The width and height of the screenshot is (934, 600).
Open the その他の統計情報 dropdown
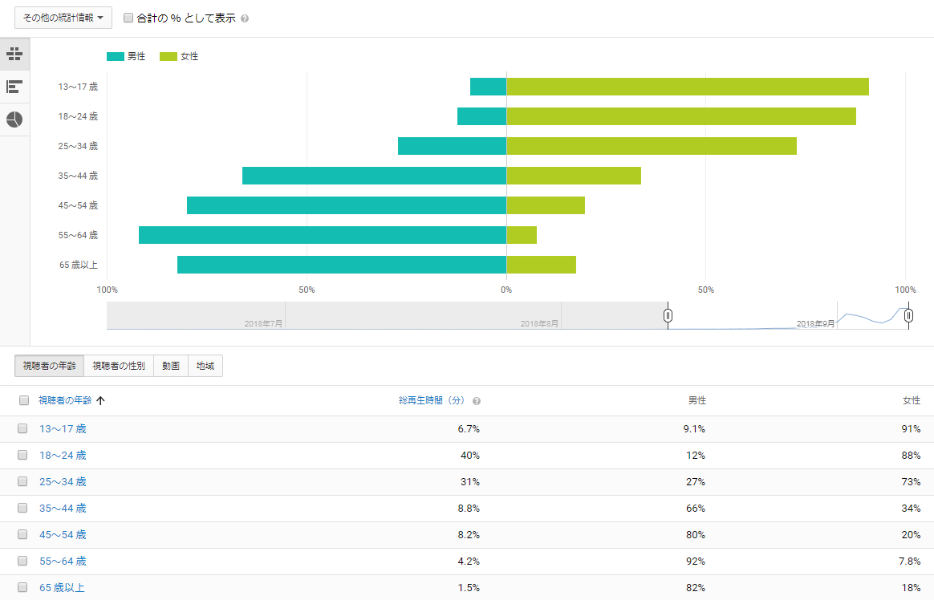click(x=63, y=18)
